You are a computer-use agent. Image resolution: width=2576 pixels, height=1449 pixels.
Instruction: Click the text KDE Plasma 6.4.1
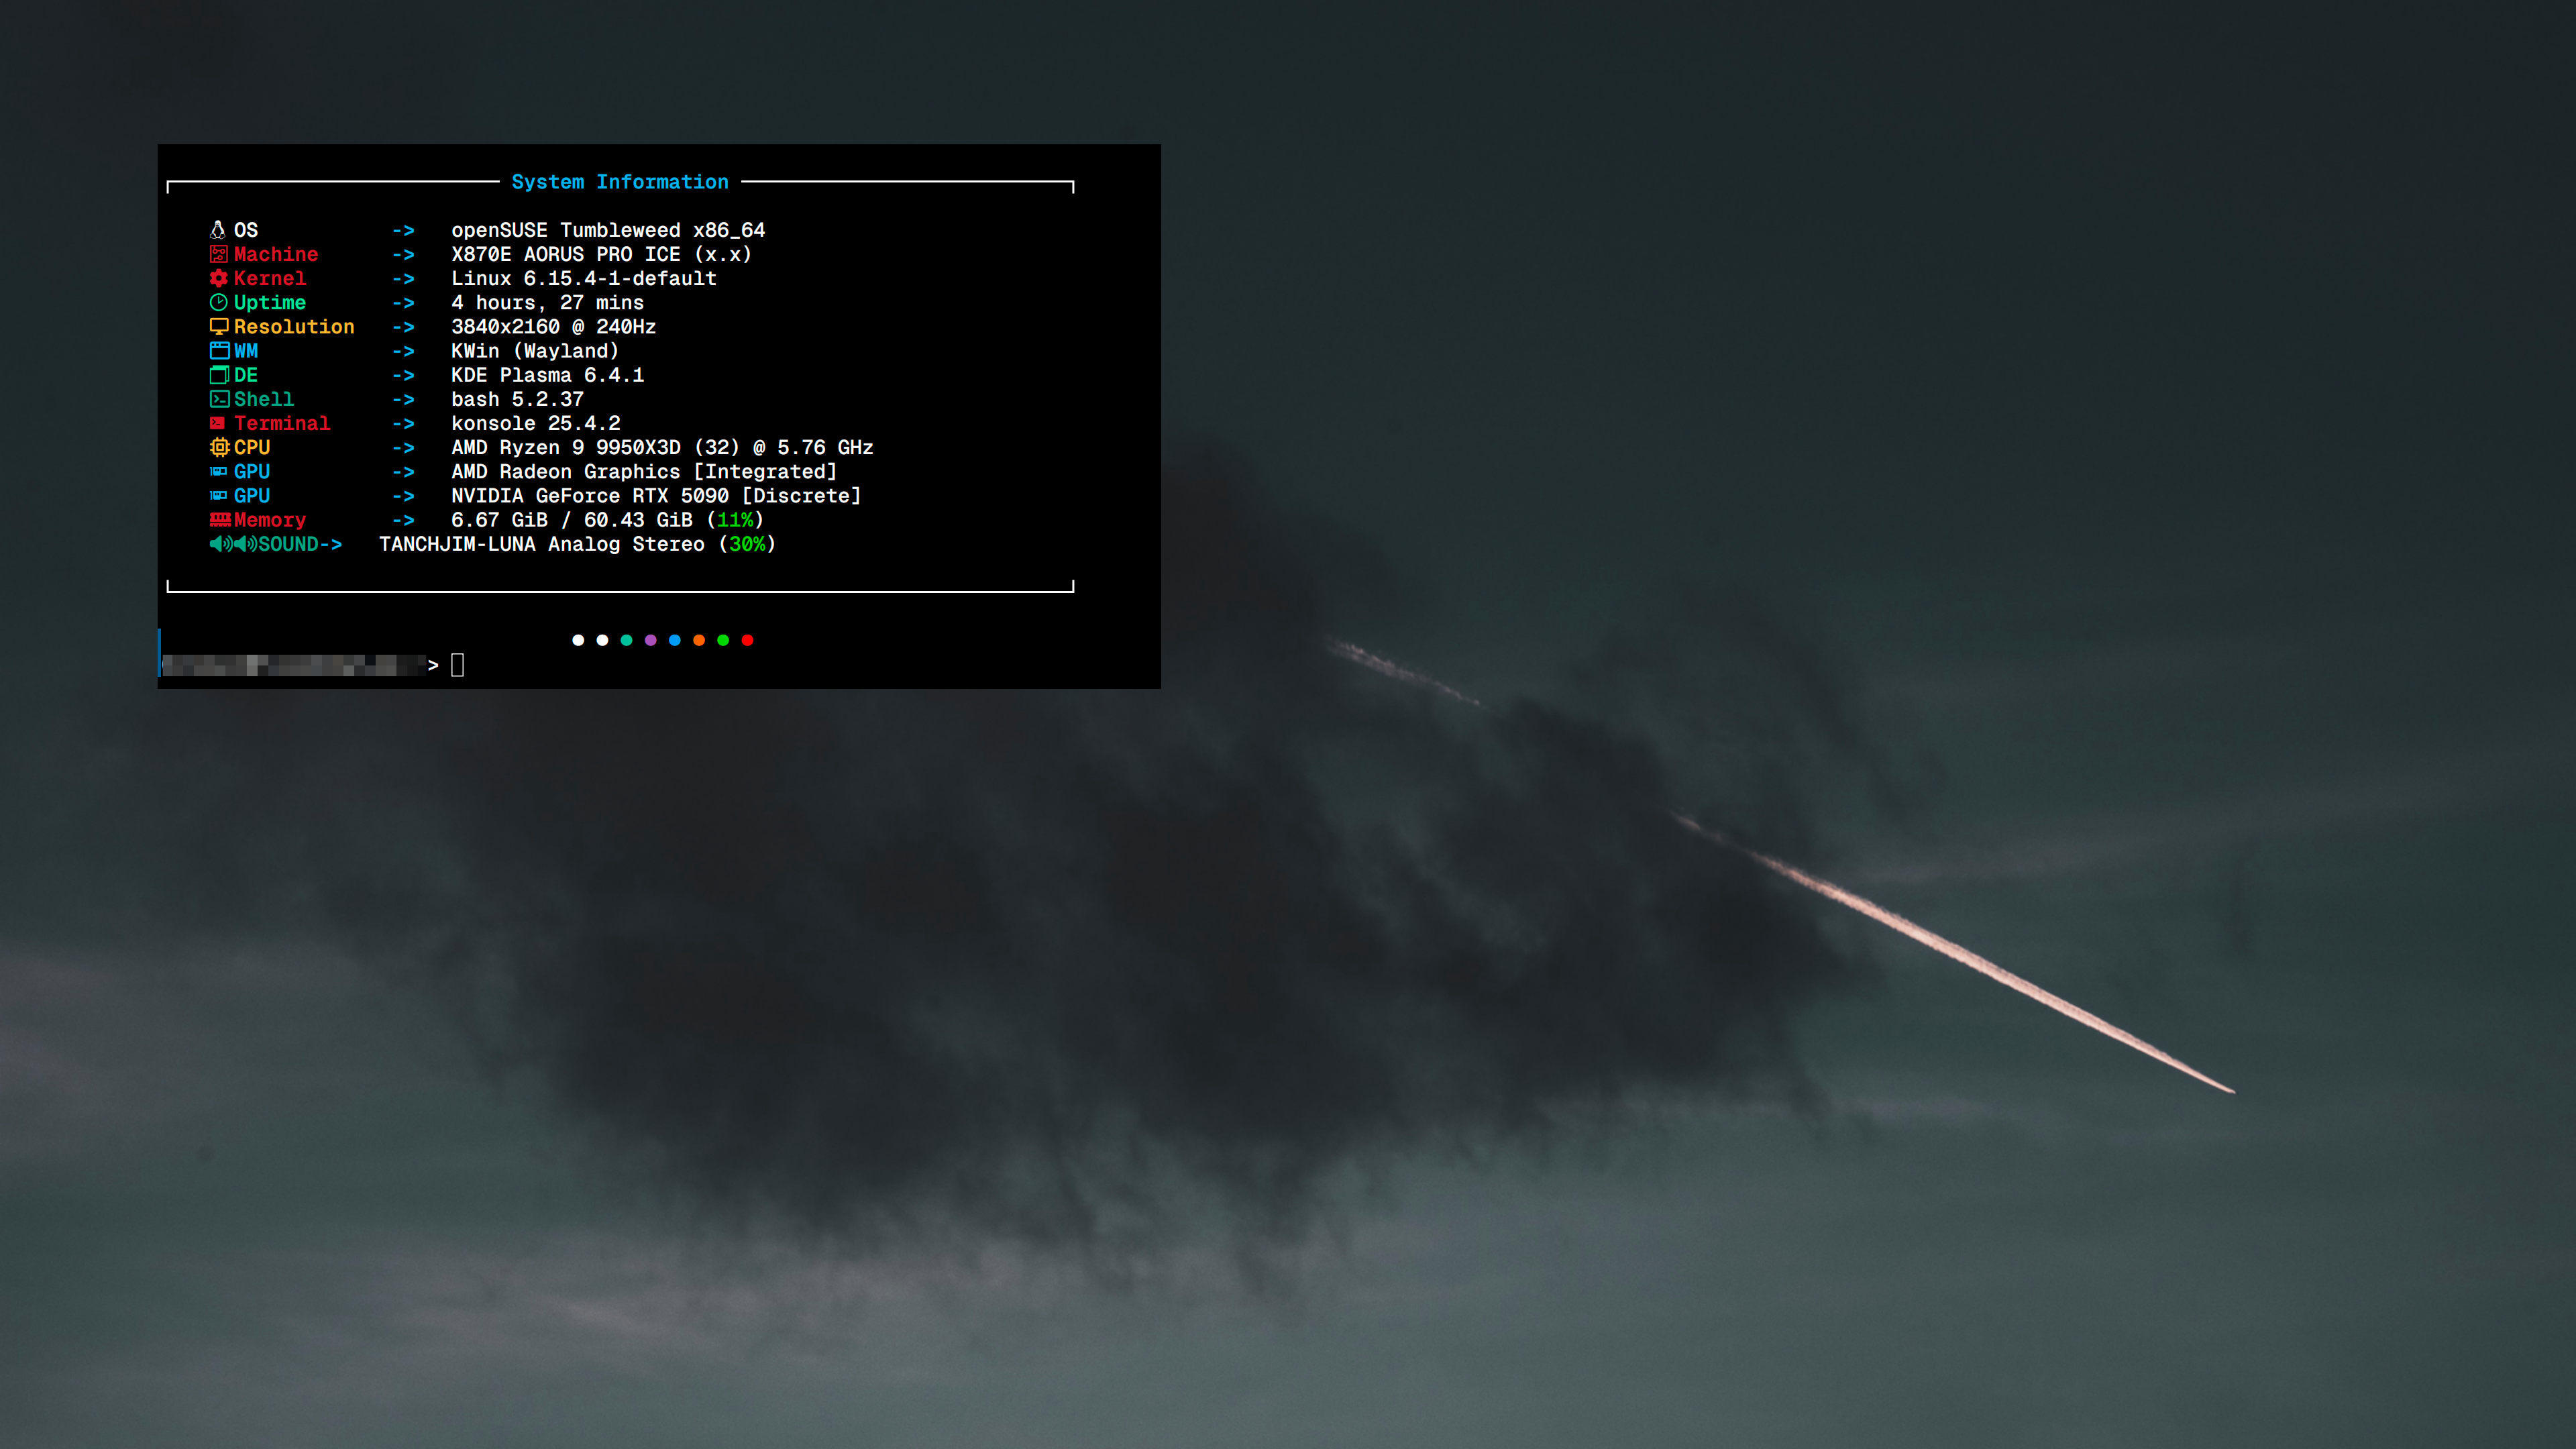pos(548,375)
